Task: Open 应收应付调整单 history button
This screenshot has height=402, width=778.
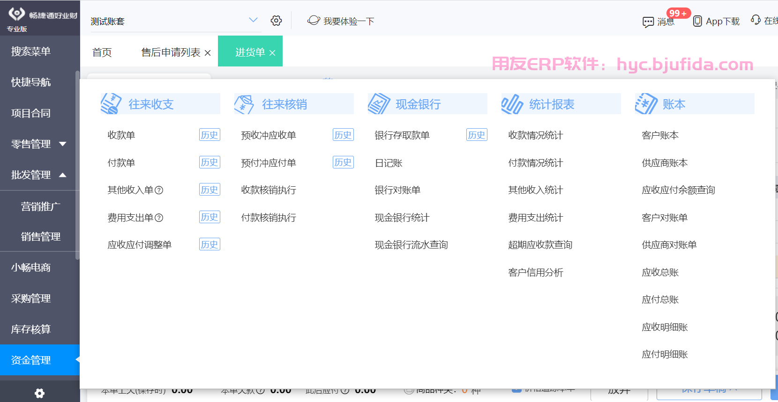Action: pos(209,244)
